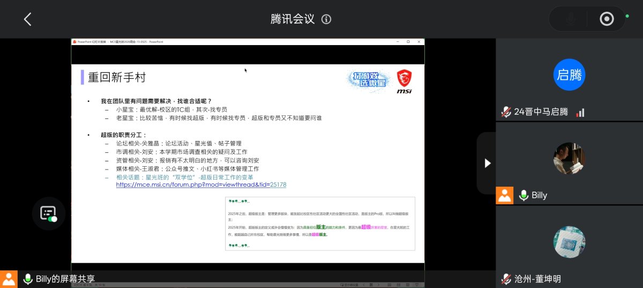
Task: Tap muted mic icon of 沧州-董坤明
Action: [506, 279]
